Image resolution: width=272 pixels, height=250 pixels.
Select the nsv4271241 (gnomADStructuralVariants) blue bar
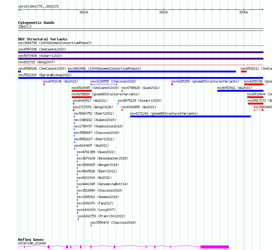point(190,116)
